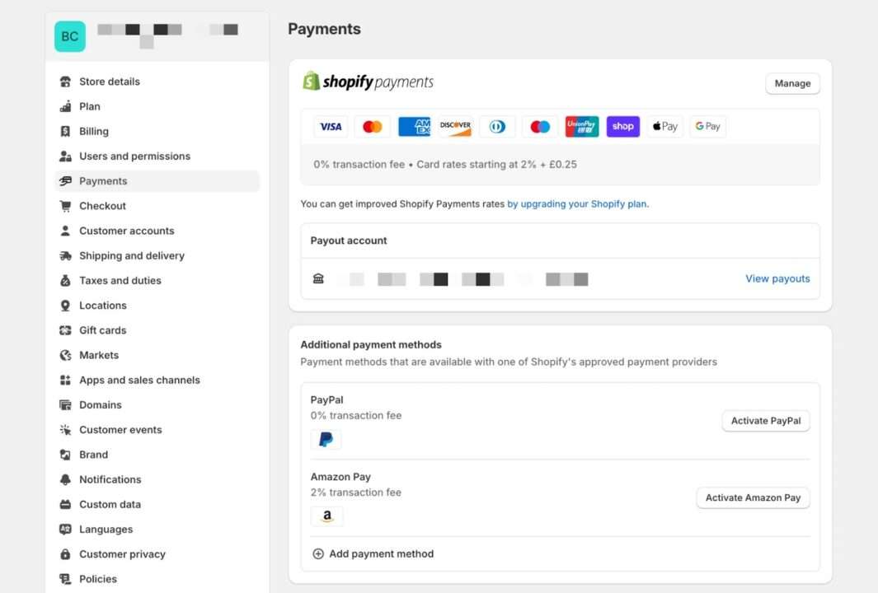Follow the upgrading your Shopify plan link

(578, 204)
